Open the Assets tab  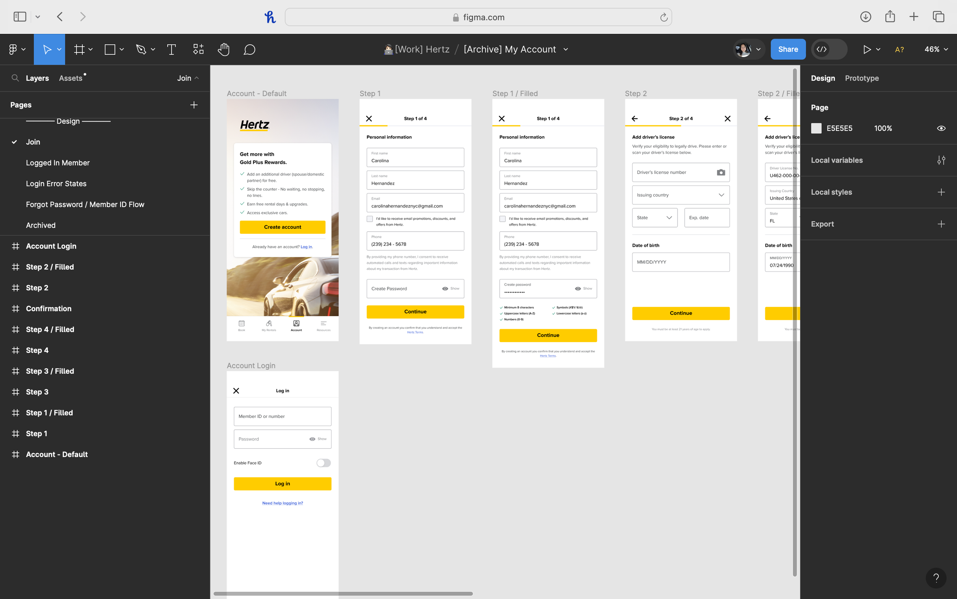70,78
